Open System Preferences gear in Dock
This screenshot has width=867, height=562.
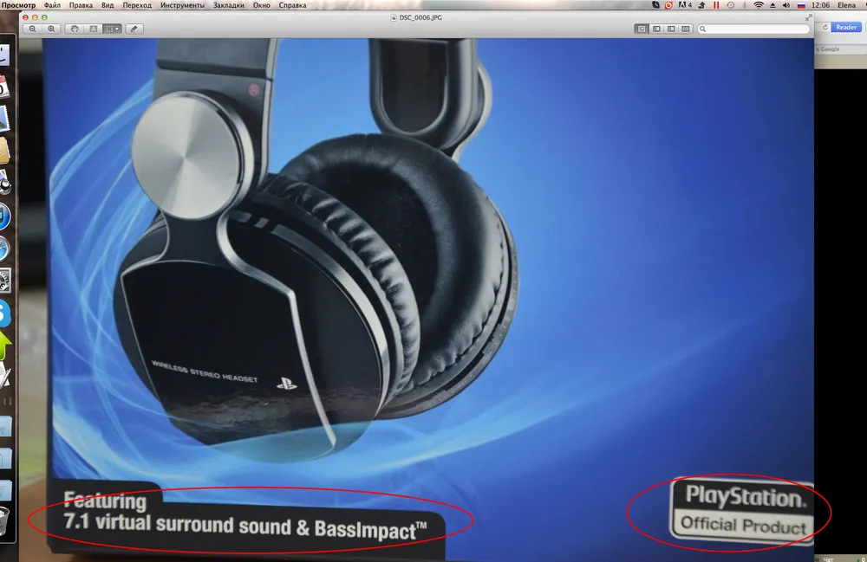(4, 281)
